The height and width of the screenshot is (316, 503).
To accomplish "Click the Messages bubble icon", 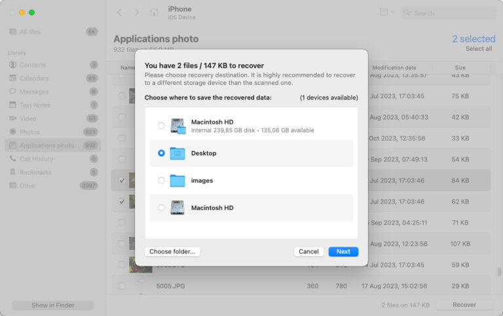I will click(13, 92).
